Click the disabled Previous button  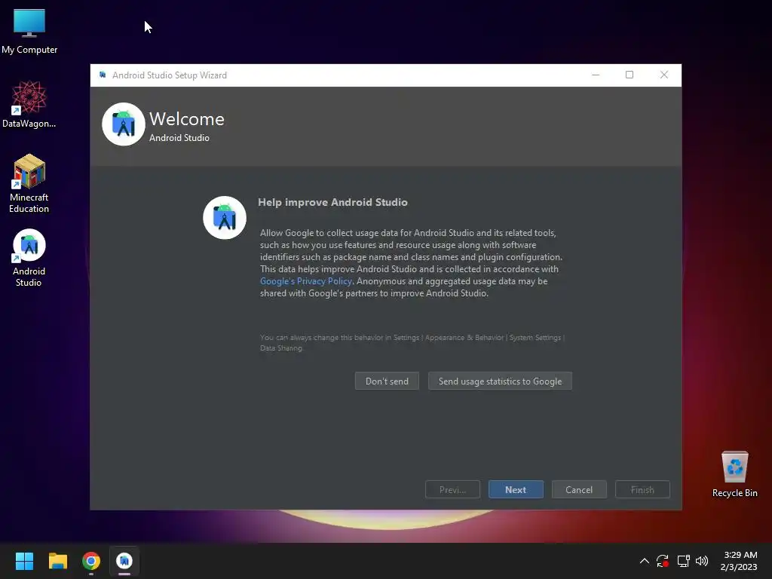tap(452, 489)
